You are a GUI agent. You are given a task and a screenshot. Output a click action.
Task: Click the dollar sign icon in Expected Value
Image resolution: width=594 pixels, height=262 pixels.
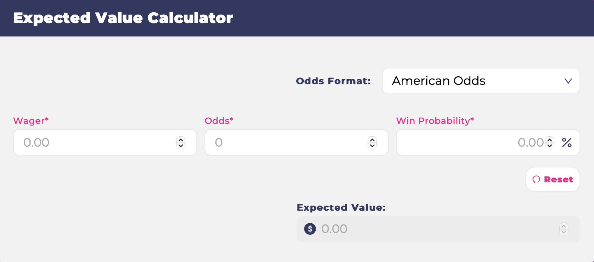(x=310, y=229)
